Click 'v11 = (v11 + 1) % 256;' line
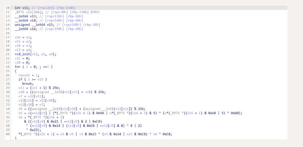The width and height of the screenshot is (303, 147). tap(39, 88)
